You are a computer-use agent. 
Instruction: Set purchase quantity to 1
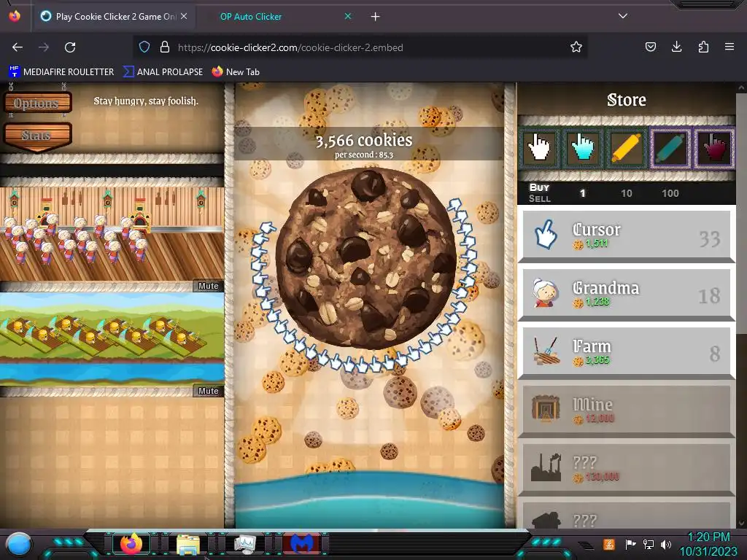point(582,193)
